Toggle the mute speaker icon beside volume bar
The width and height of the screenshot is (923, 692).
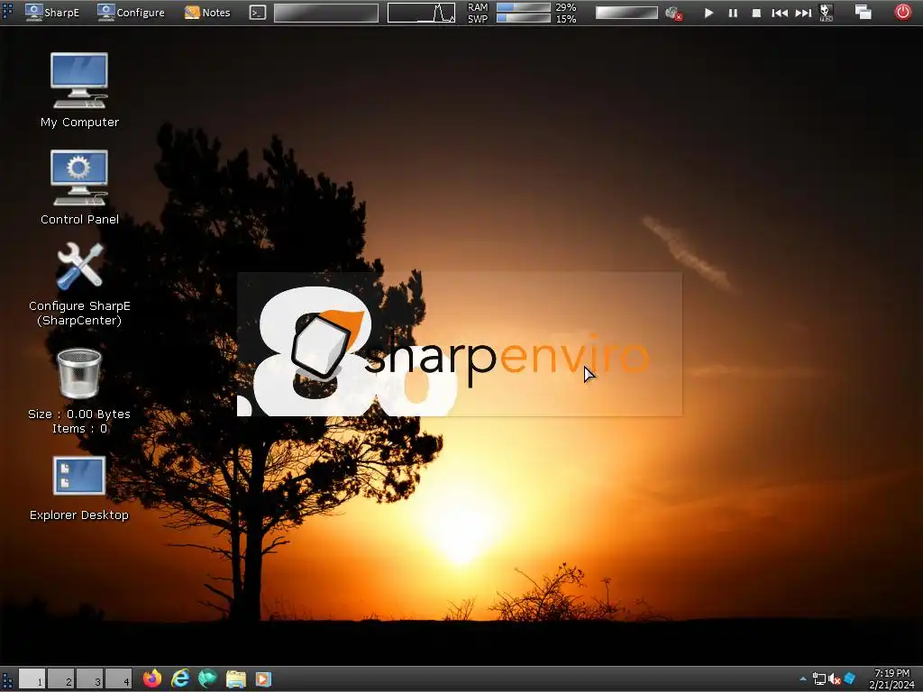click(x=673, y=13)
